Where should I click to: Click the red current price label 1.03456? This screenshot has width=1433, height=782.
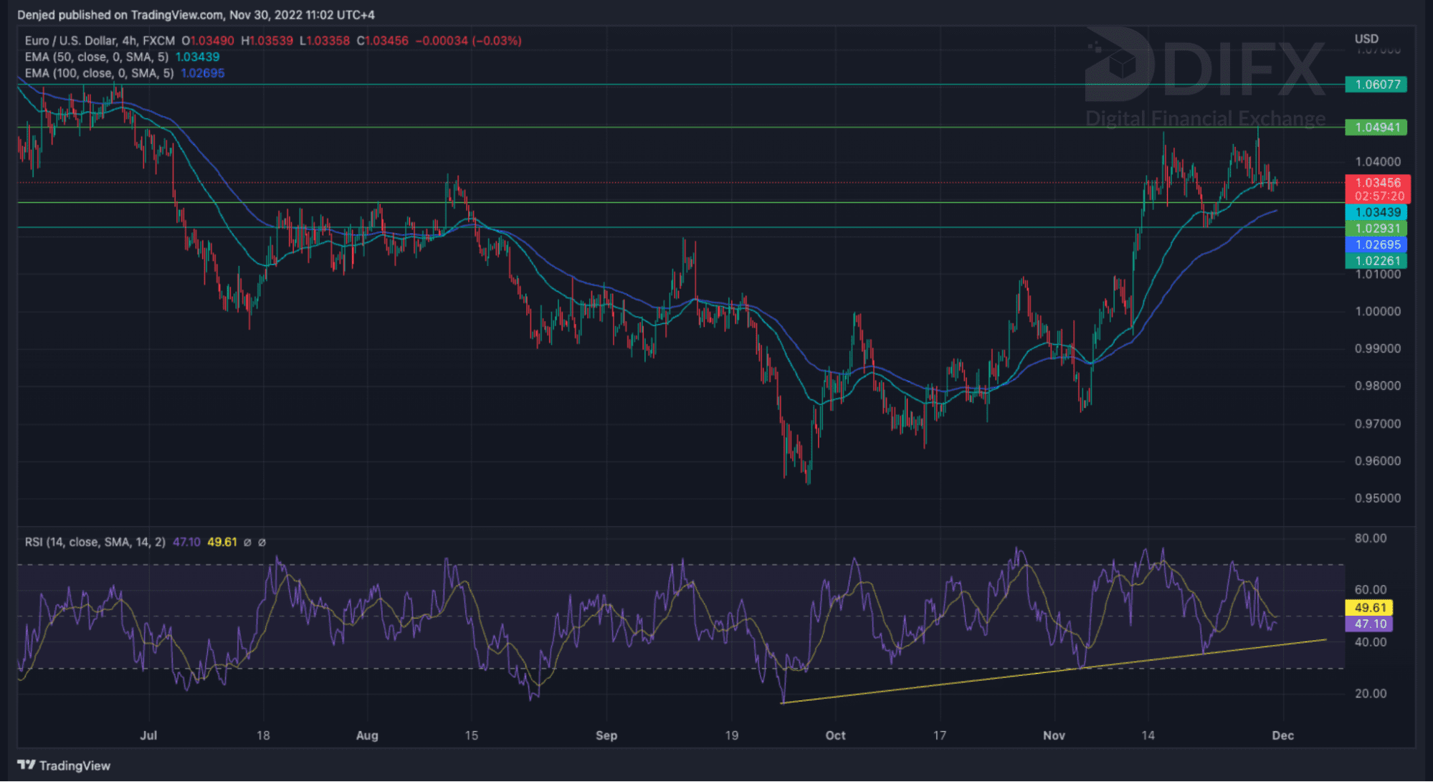1377,183
